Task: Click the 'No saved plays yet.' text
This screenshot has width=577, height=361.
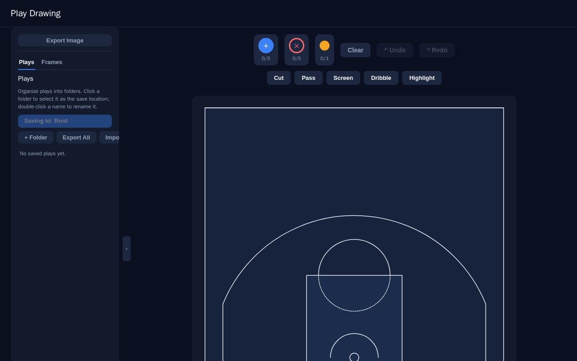Action: click(x=43, y=153)
